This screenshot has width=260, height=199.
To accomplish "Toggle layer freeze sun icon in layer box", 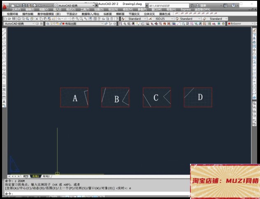I will [x=54, y=24].
